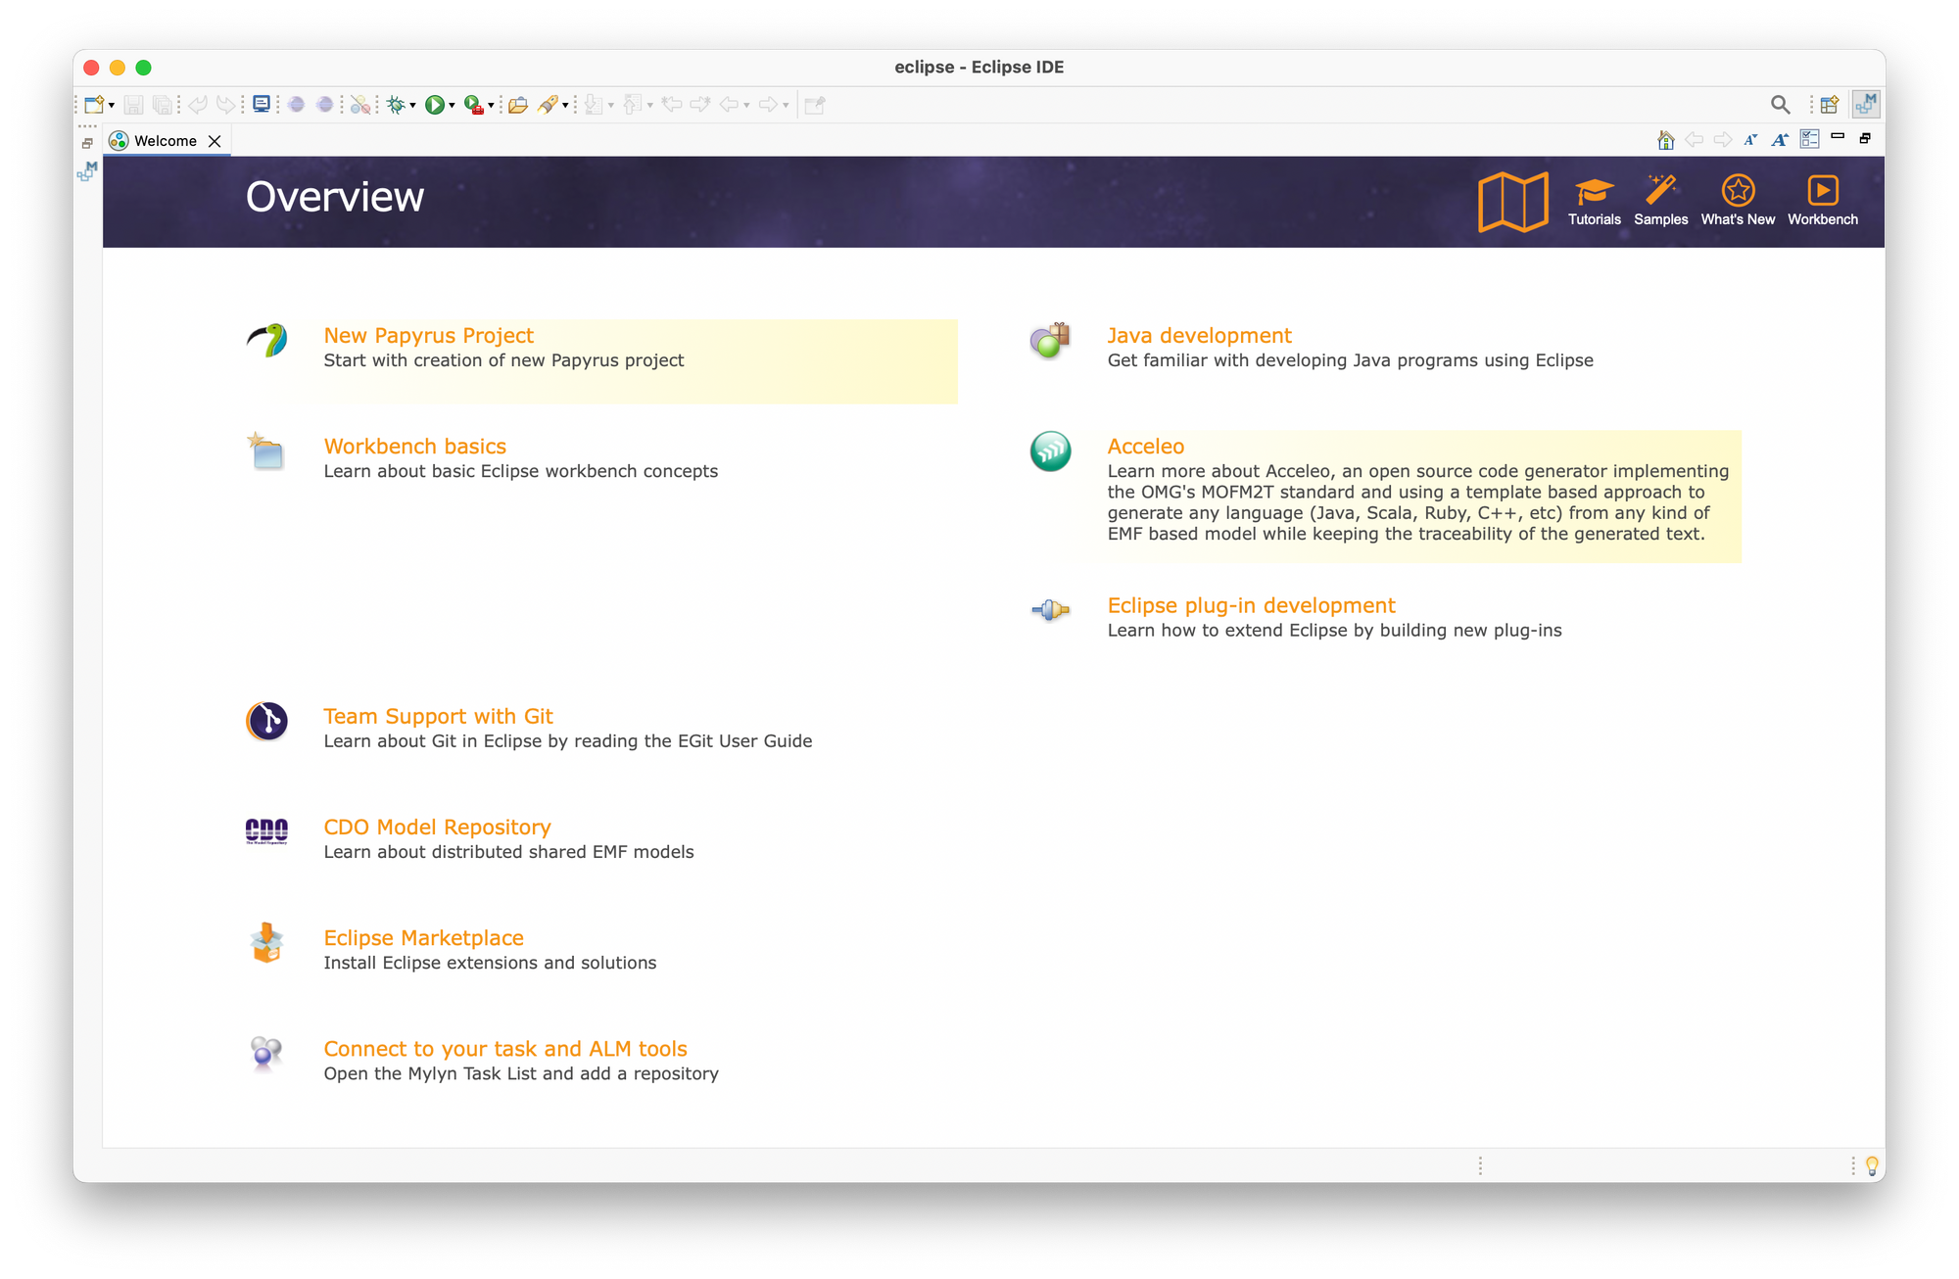This screenshot has width=1959, height=1279.
Task: Open Java development link
Action: click(x=1199, y=336)
